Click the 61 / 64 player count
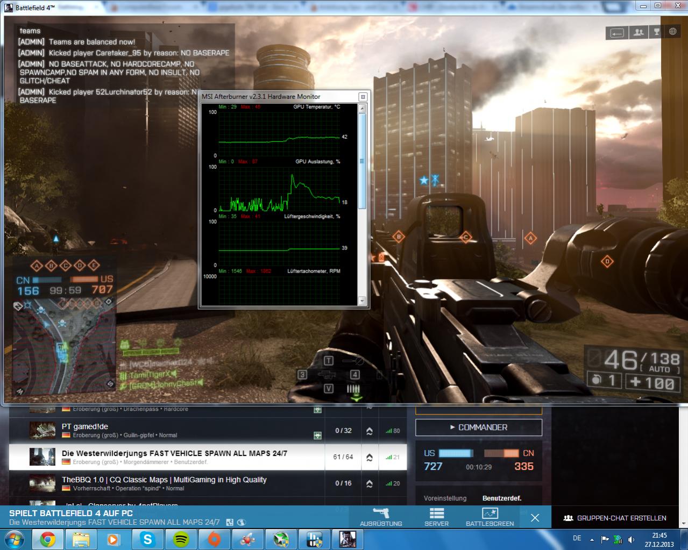This screenshot has width=688, height=550. tap(343, 457)
